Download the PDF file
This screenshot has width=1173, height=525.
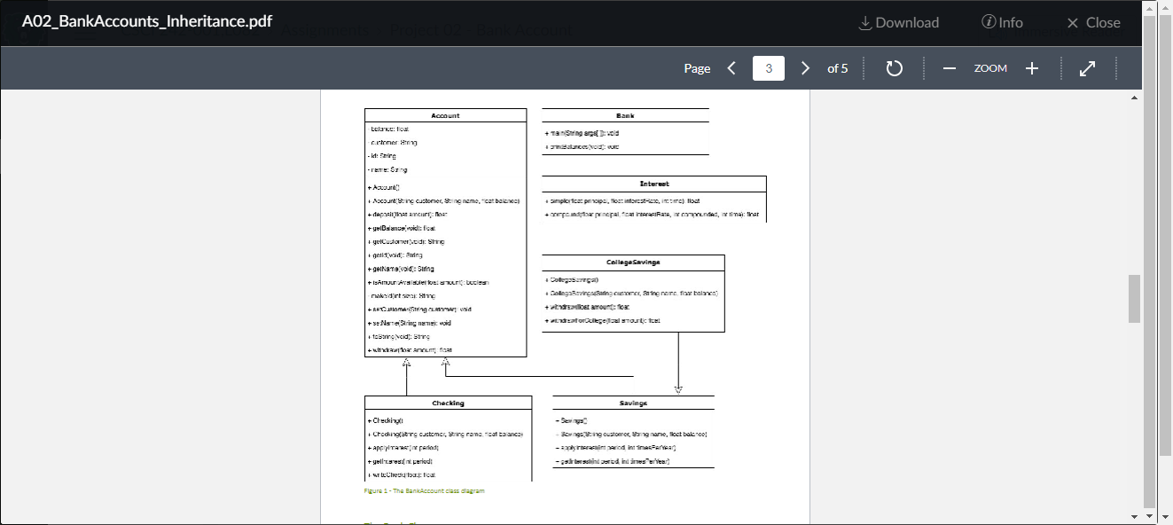[899, 23]
